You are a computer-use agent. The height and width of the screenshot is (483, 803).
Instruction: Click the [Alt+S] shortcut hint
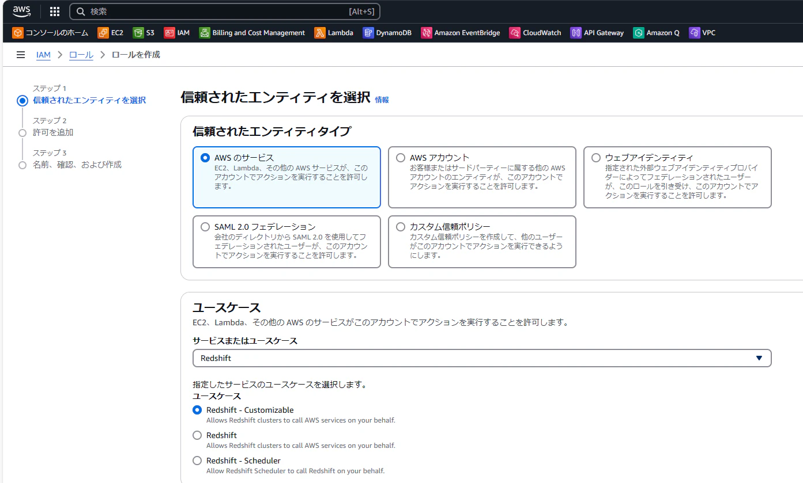pos(361,12)
